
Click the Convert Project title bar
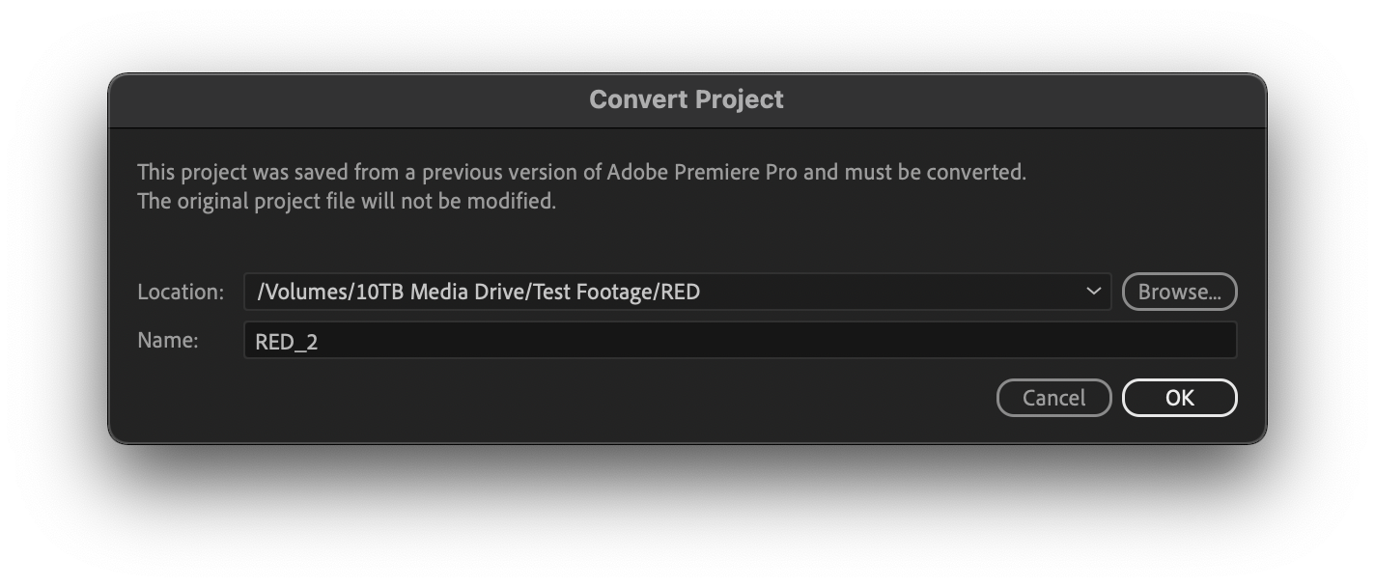687,99
